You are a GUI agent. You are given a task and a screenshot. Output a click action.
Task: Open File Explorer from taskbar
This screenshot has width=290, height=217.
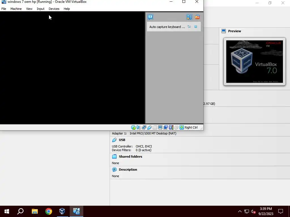coord(35,211)
